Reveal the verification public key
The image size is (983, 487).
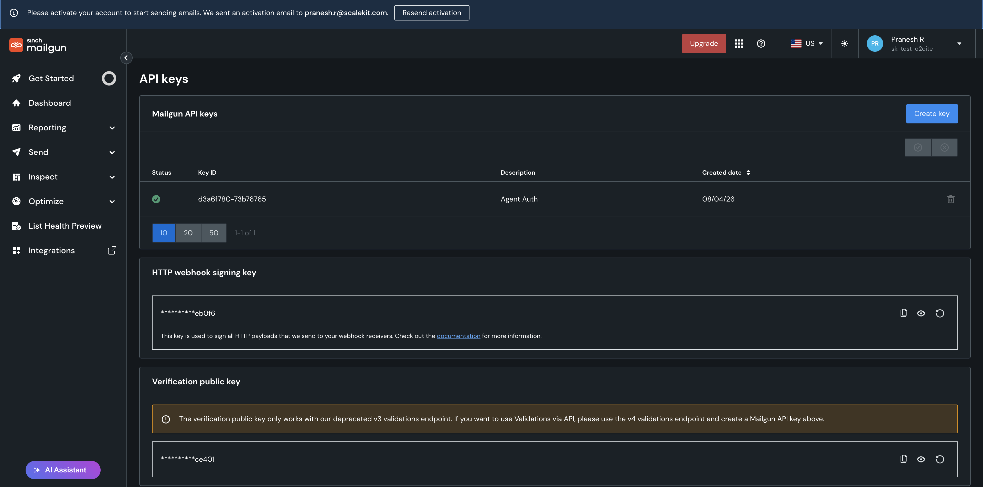point(921,459)
